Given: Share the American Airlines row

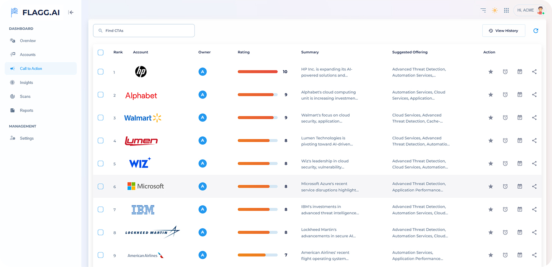Looking at the screenshot, I should pyautogui.click(x=534, y=255).
